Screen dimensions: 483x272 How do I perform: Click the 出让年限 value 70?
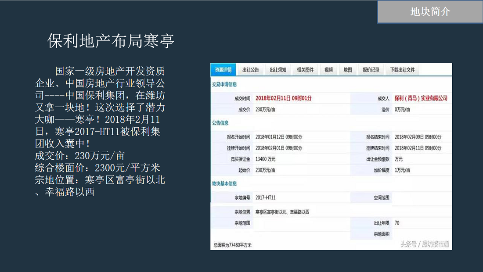click(x=397, y=223)
